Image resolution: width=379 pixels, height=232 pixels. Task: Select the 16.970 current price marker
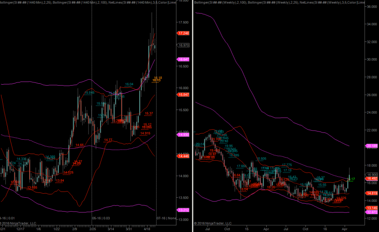183,45
